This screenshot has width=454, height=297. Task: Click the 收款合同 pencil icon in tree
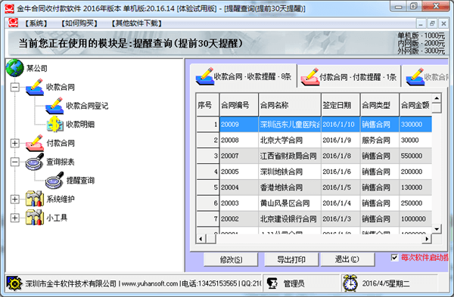point(35,87)
